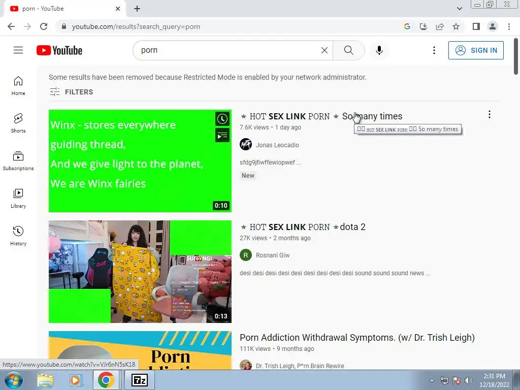Reload the current page
The width and height of the screenshot is (520, 390).
pyautogui.click(x=44, y=26)
